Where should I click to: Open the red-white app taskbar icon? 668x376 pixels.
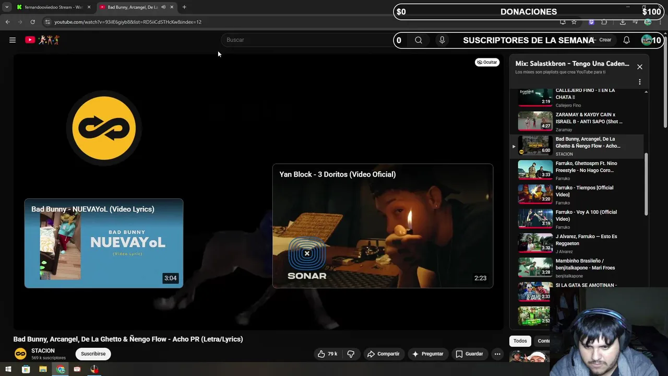[x=77, y=369]
